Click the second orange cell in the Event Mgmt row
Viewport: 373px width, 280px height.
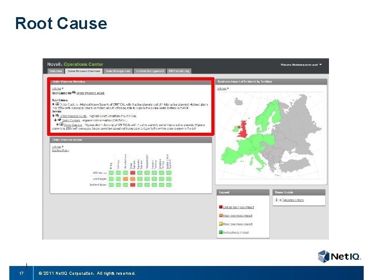pyautogui.click(x=133, y=179)
